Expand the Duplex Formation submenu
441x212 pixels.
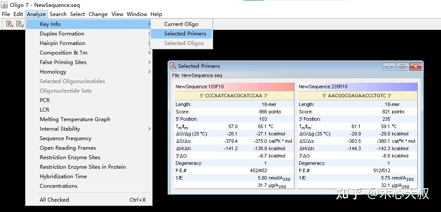click(89, 33)
